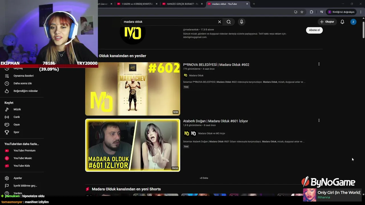Click the magnifier search button
This screenshot has width=365, height=205.
[x=229, y=22]
